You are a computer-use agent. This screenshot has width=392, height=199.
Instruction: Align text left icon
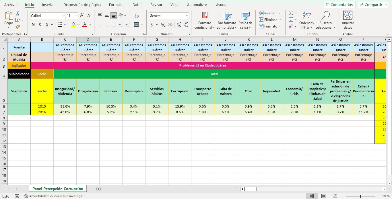tap(100, 25)
